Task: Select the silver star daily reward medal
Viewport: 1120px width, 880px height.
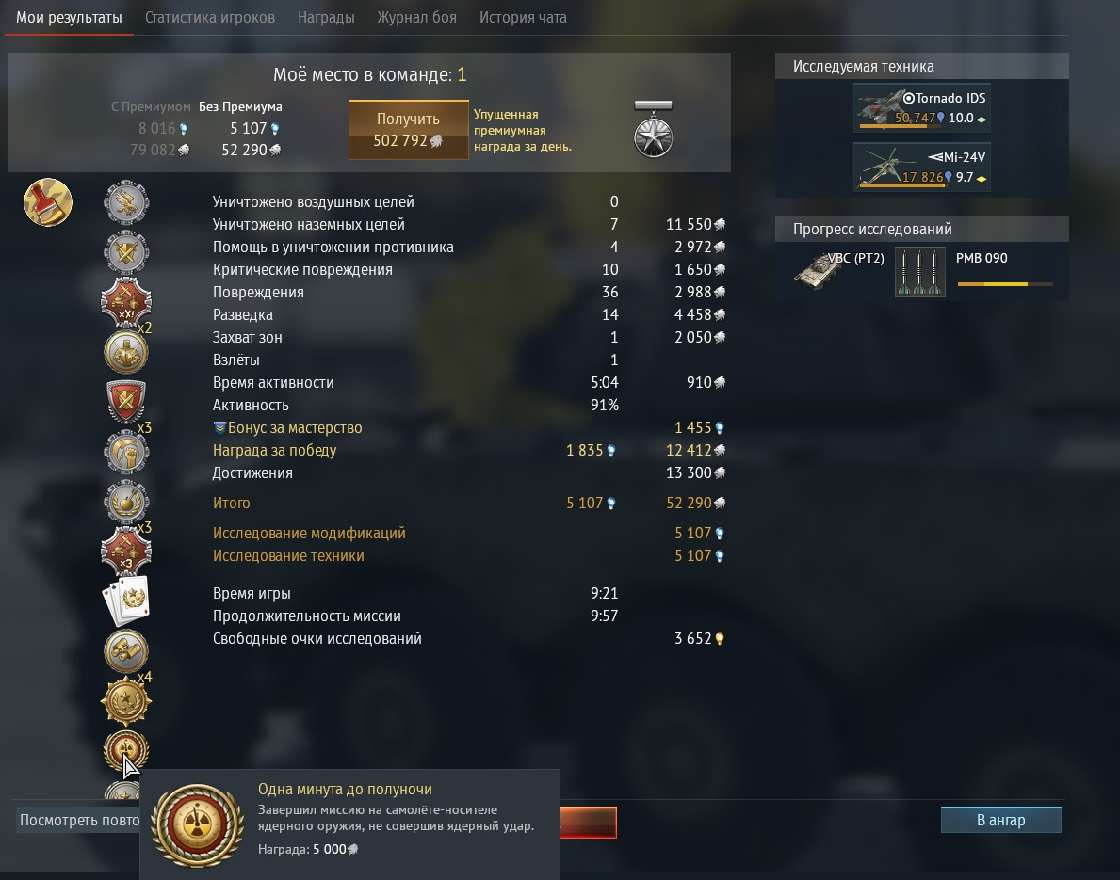Action: pos(654,130)
